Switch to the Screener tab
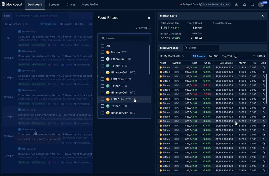Viewport: 269px width, 176px height. tap(55, 4)
